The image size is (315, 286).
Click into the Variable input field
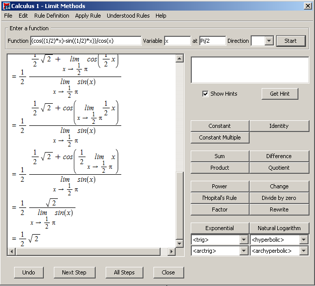point(177,41)
